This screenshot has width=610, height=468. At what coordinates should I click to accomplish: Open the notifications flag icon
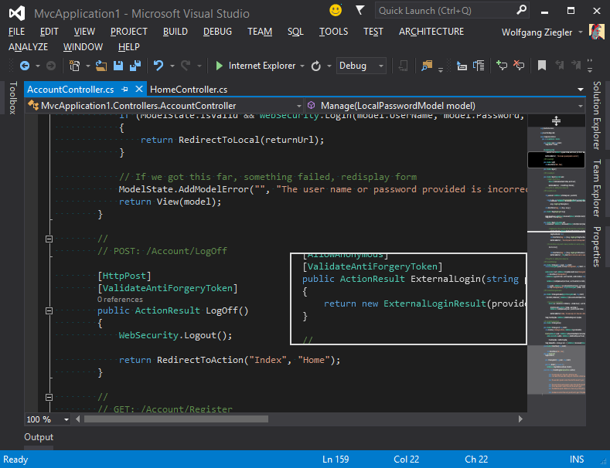click(360, 11)
